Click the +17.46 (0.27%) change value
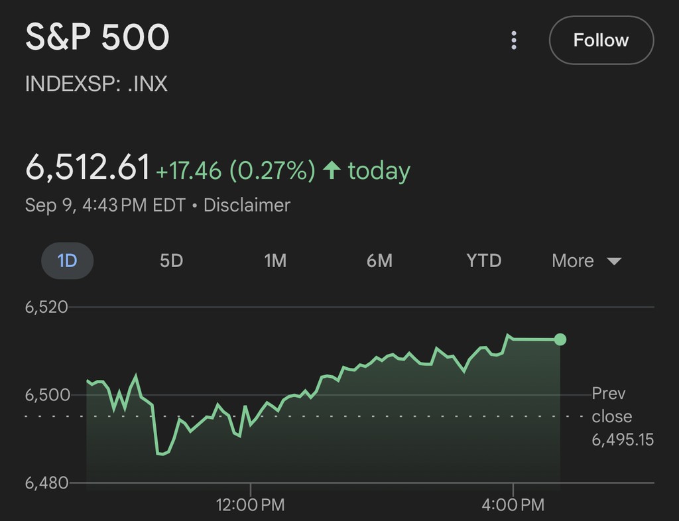This screenshot has height=521, width=679. tap(235, 171)
